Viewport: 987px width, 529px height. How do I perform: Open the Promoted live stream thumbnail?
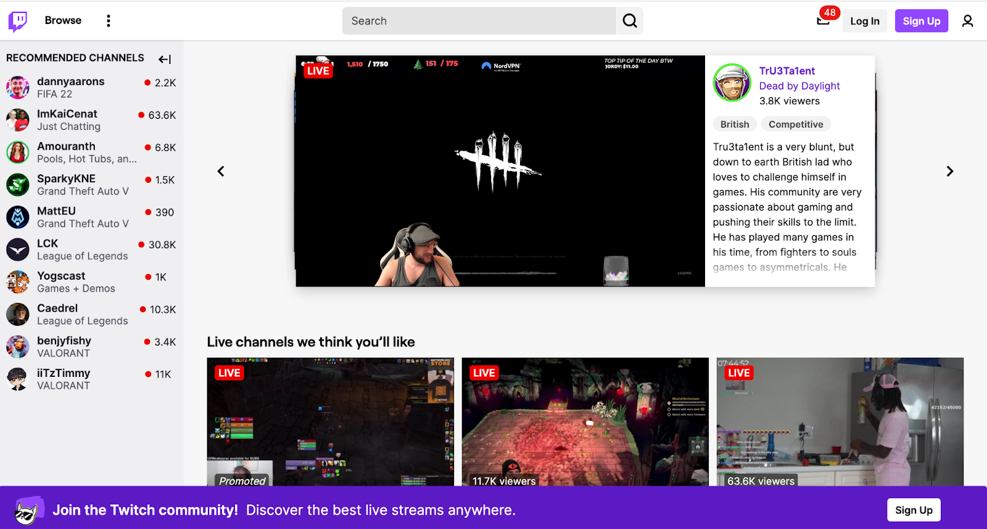pos(330,422)
